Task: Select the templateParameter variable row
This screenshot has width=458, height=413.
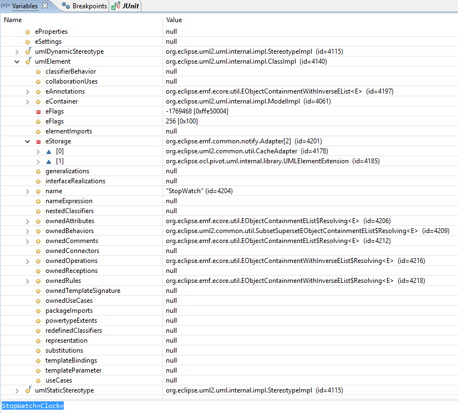Action: pyautogui.click(x=229, y=370)
